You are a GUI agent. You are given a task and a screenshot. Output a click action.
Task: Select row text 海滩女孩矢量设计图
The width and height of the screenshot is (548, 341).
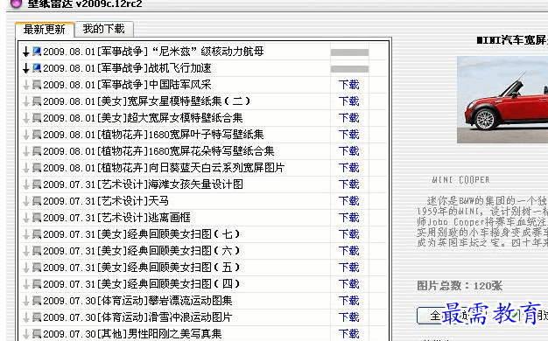coord(196,184)
